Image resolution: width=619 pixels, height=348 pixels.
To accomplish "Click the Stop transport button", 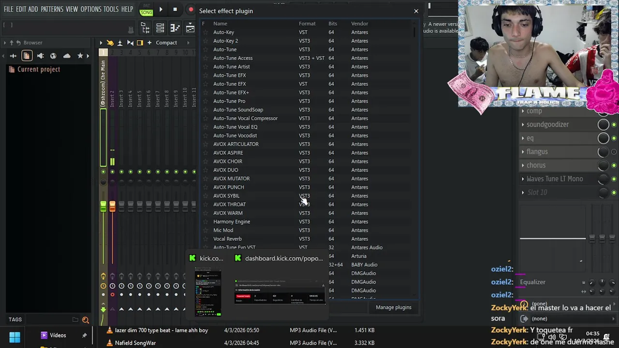I will click(x=175, y=9).
